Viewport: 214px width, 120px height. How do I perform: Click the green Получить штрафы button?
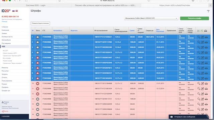[x=195, y=18]
